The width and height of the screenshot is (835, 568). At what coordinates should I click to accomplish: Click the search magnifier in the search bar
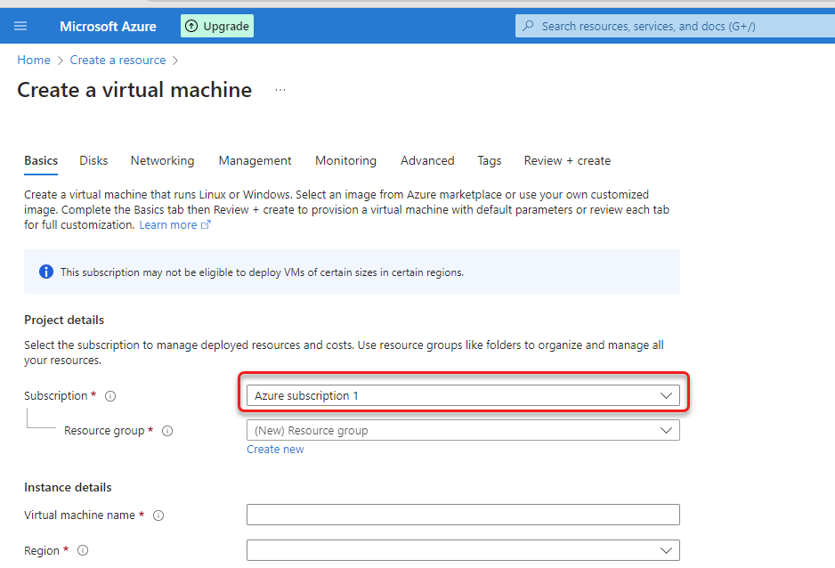point(528,25)
